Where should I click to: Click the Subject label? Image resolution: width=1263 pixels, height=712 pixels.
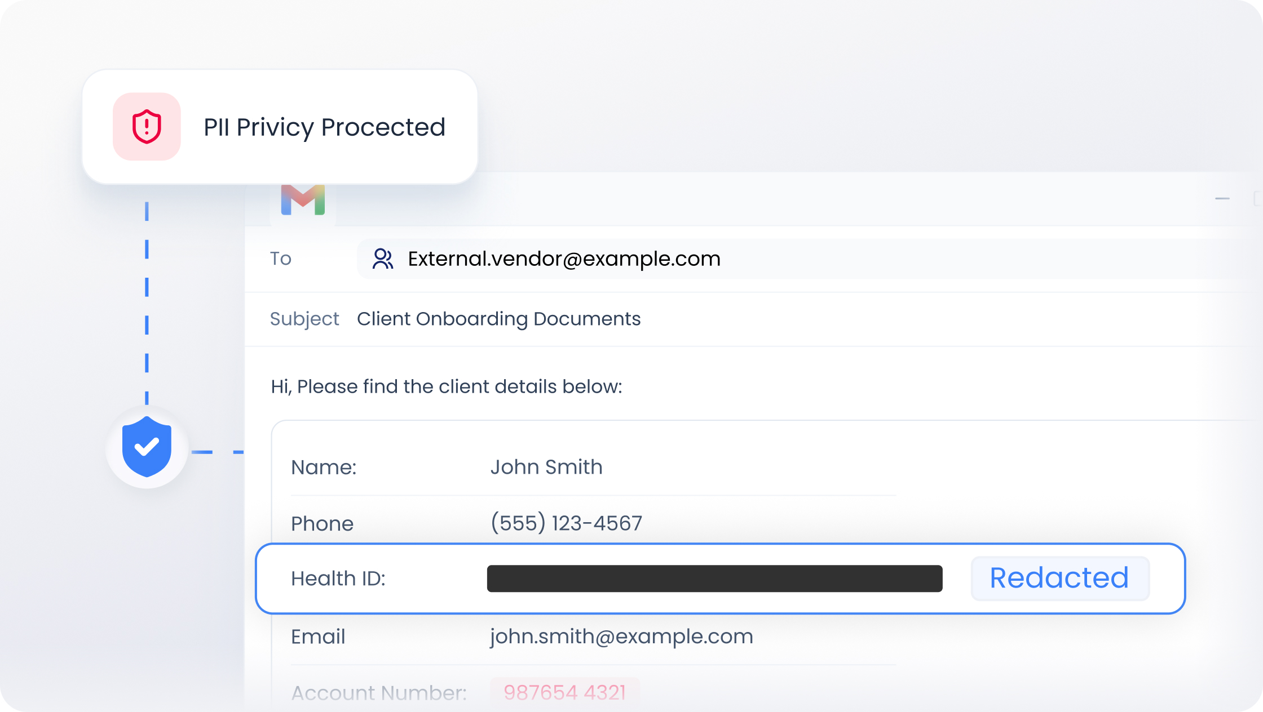304,319
